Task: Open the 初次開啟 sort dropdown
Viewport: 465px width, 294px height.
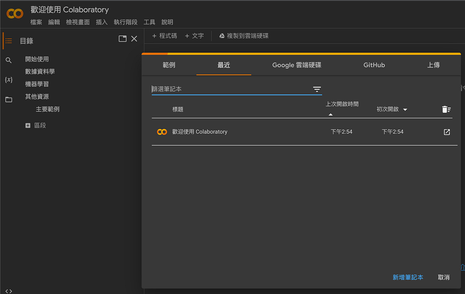Action: pos(405,109)
